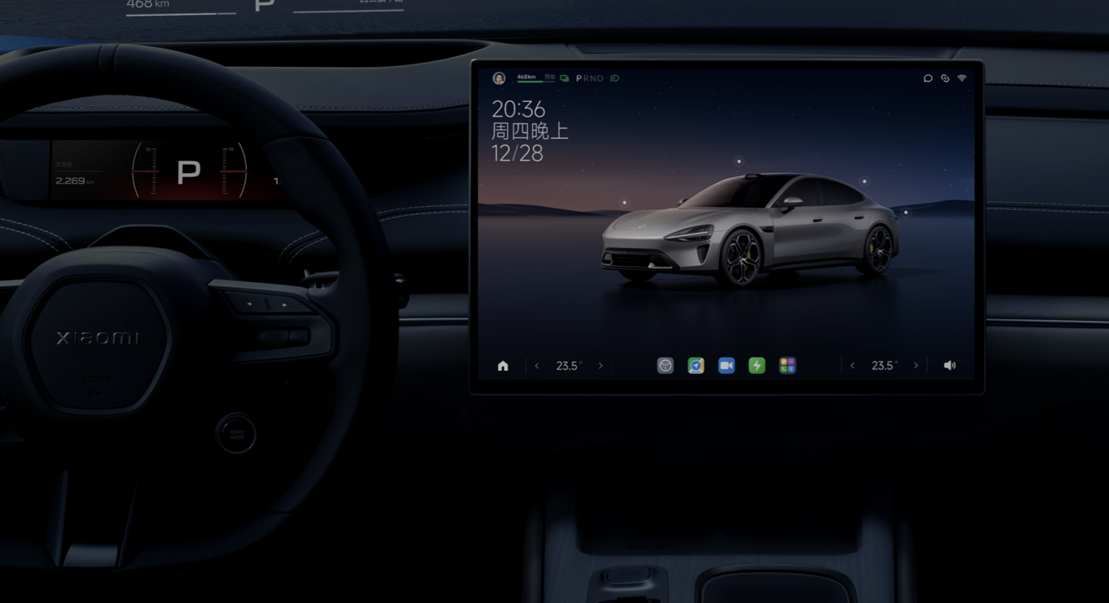Tap the 12/28 date display

pyautogui.click(x=517, y=154)
